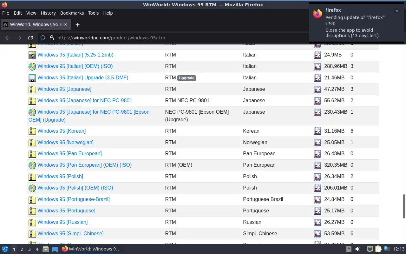Screen dimensions: 406x254
Task: Click CD icon beside Pan European (OEM) (ISO)
Action: click(x=32, y=165)
